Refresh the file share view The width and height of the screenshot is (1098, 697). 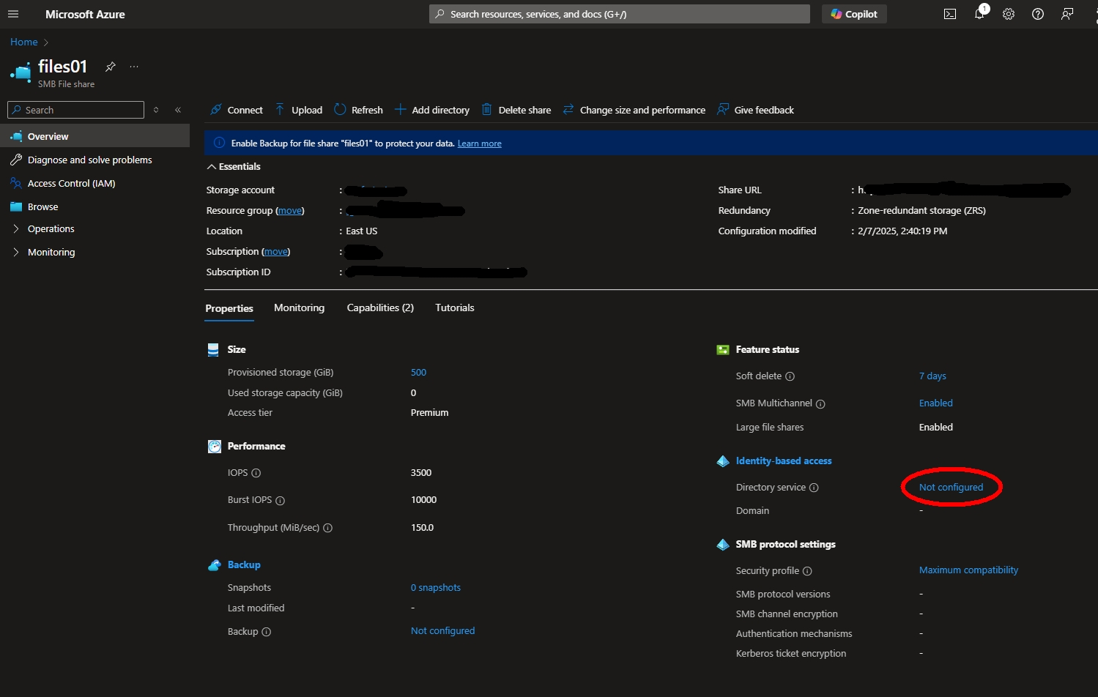pyautogui.click(x=358, y=110)
